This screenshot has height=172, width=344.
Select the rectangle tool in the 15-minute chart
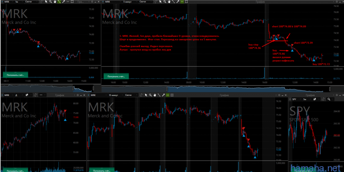[172, 95]
